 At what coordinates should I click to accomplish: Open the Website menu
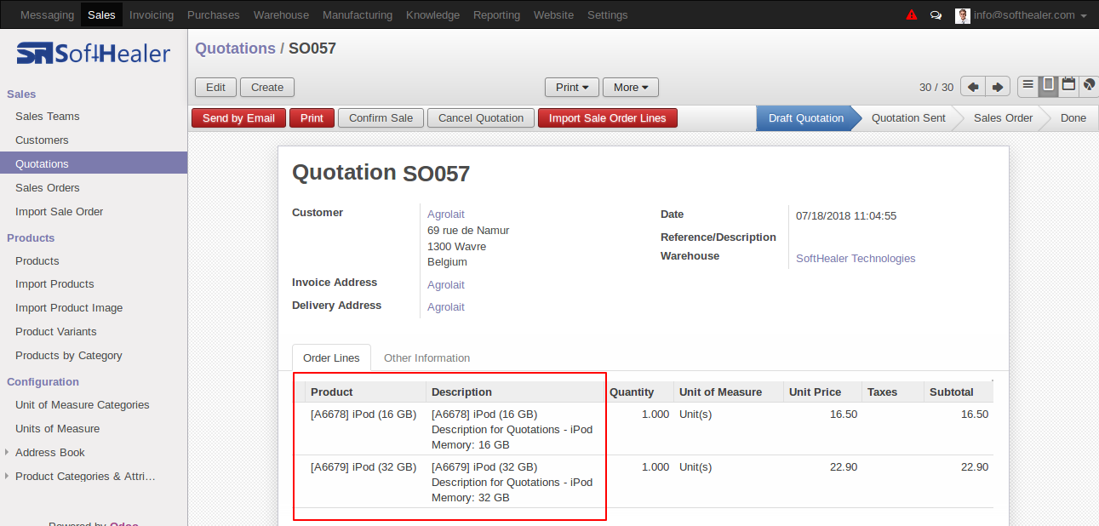(553, 14)
